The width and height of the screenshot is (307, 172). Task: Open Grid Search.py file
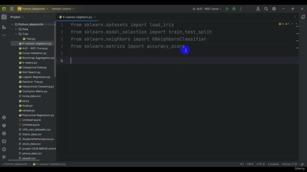(31, 72)
